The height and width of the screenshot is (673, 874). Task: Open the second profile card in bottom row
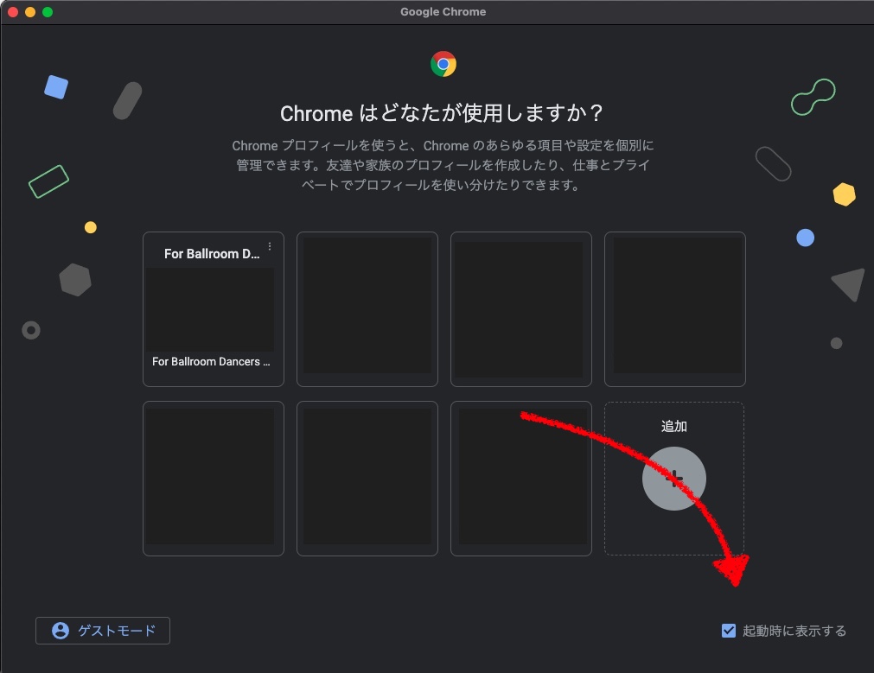coord(367,479)
